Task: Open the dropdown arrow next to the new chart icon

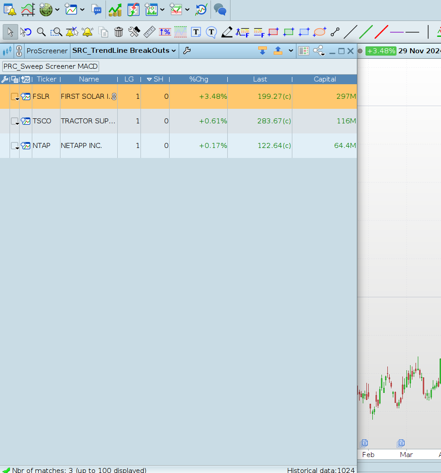Action: tap(82, 10)
